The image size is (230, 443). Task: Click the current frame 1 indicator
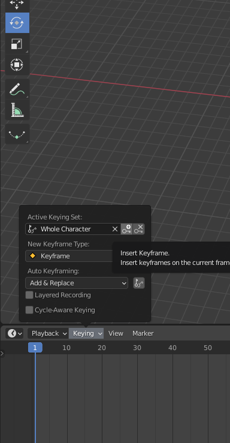35,348
